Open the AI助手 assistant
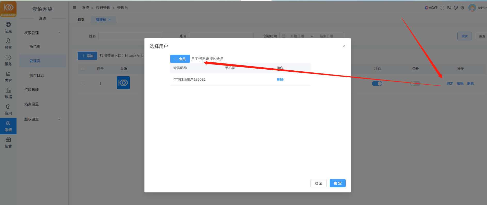The image size is (487, 205). tap(431, 8)
